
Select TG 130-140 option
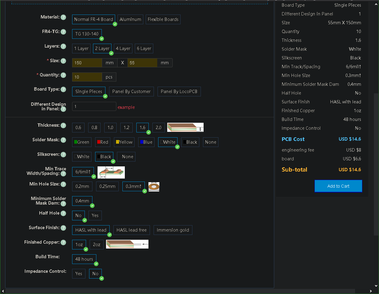tap(87, 34)
